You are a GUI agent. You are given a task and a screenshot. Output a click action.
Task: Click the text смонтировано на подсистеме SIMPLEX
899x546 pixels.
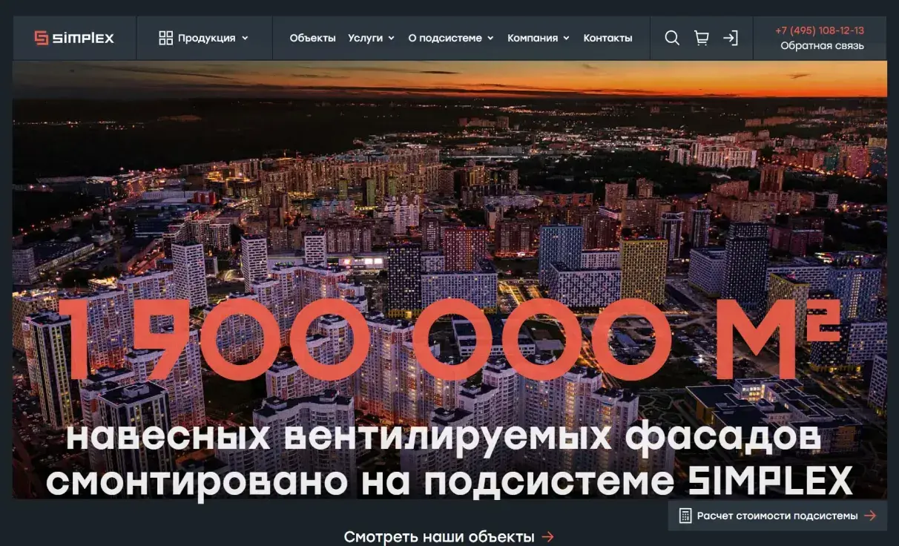coord(449,481)
